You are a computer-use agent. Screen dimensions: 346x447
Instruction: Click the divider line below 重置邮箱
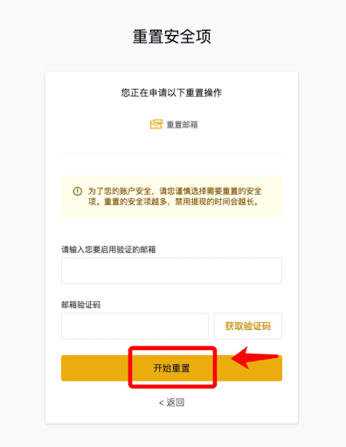pyautogui.click(x=171, y=153)
